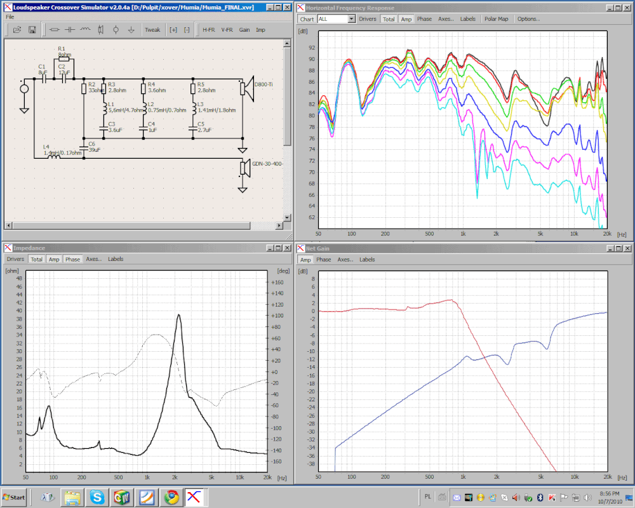Toggle Total in Horizontal Frequency Response window
This screenshot has height=508, width=635.
389,19
